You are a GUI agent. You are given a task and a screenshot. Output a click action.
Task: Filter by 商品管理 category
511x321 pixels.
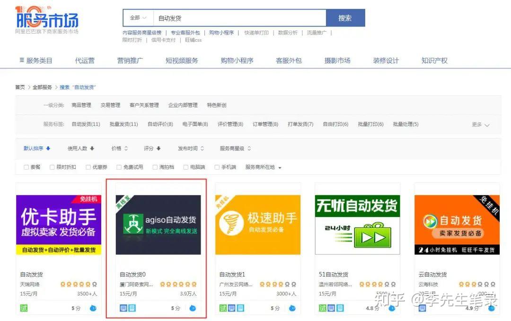point(81,105)
